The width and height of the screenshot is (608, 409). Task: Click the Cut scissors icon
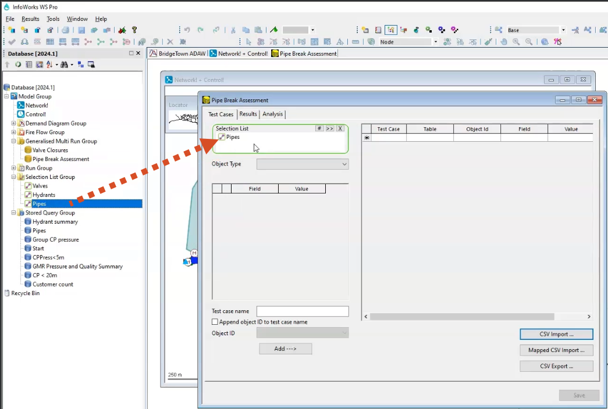[x=233, y=30]
